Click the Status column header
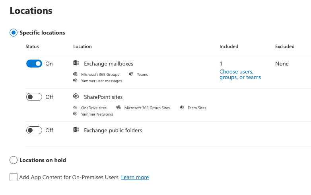311x195 pixels. [32, 46]
